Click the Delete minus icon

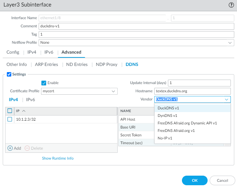point(27,148)
